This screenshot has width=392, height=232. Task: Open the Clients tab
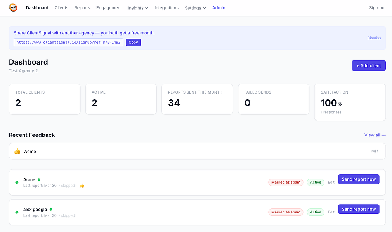(61, 8)
